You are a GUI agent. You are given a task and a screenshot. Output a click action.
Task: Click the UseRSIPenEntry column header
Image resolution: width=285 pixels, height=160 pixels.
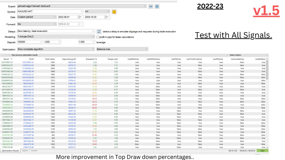pyautogui.click(x=153, y=59)
